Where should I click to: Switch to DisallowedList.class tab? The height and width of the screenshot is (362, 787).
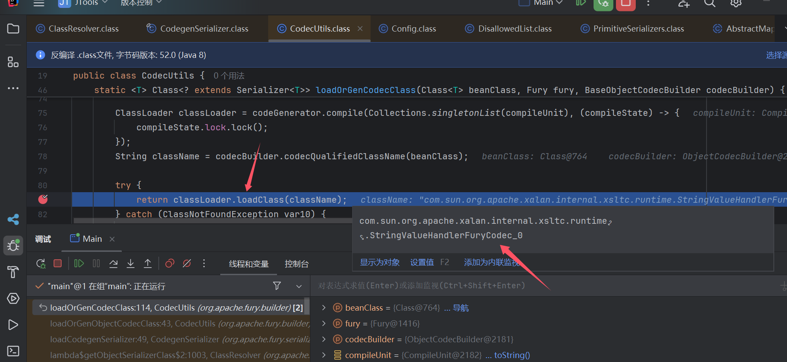[x=508, y=29]
